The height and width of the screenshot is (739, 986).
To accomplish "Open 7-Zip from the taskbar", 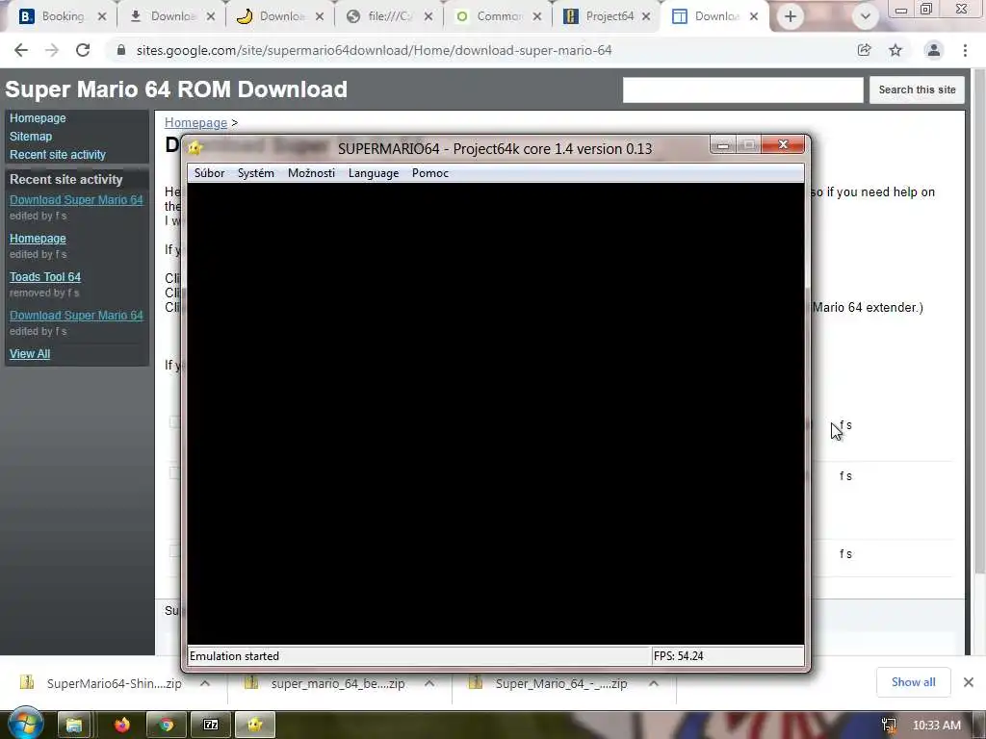I will (x=211, y=726).
